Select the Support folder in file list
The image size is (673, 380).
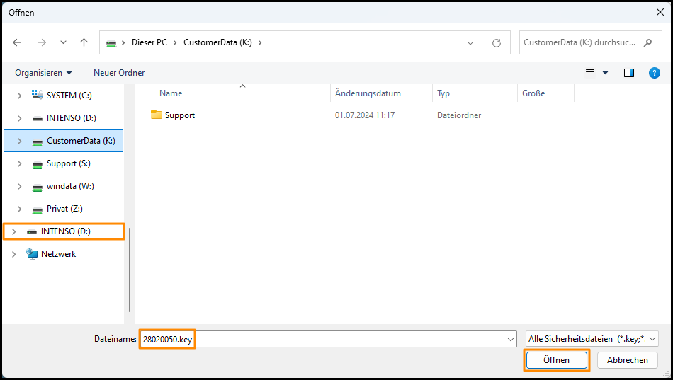point(179,115)
